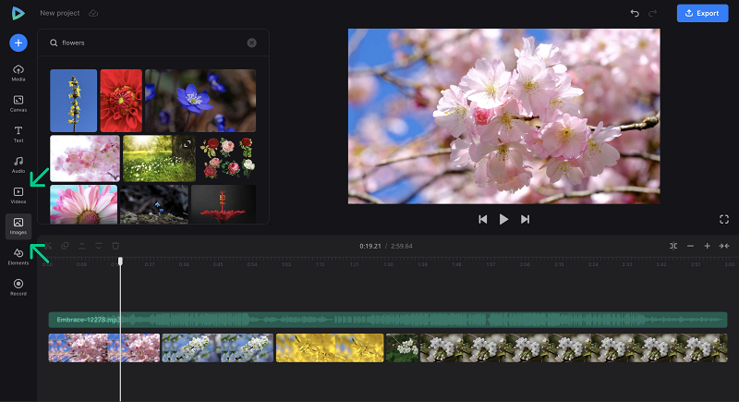Image resolution: width=739 pixels, height=402 pixels.
Task: Open the Elements panel
Action: pos(18,256)
